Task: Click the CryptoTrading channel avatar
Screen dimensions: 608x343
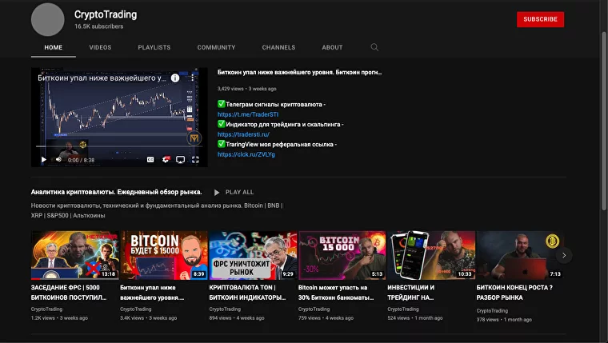Action: (x=47, y=19)
